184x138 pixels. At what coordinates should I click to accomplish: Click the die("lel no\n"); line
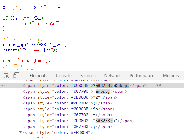coord(42,24)
